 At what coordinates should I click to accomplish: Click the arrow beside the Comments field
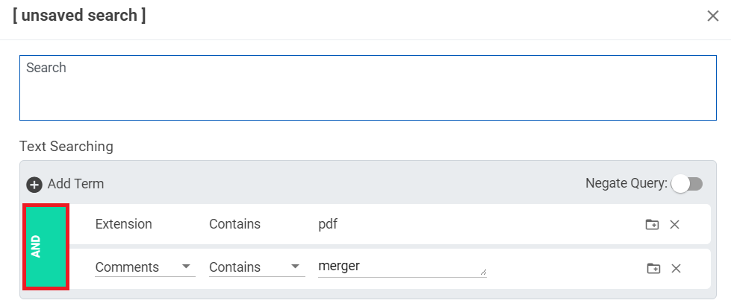pos(186,267)
